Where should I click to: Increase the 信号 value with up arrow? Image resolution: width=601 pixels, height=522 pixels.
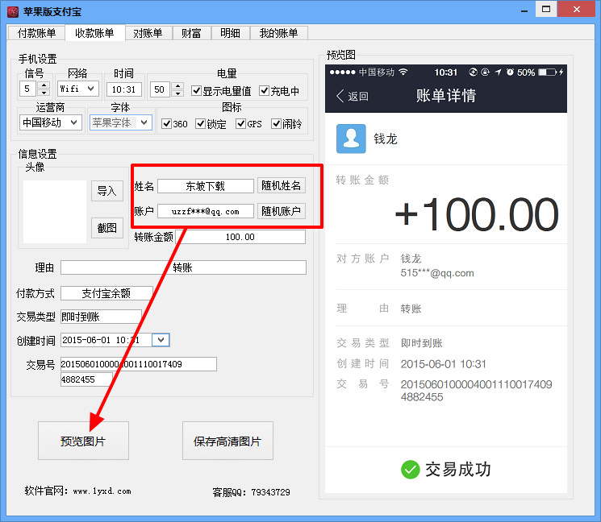44,85
